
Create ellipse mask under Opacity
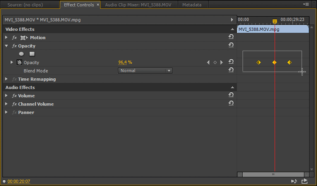(x=21, y=54)
